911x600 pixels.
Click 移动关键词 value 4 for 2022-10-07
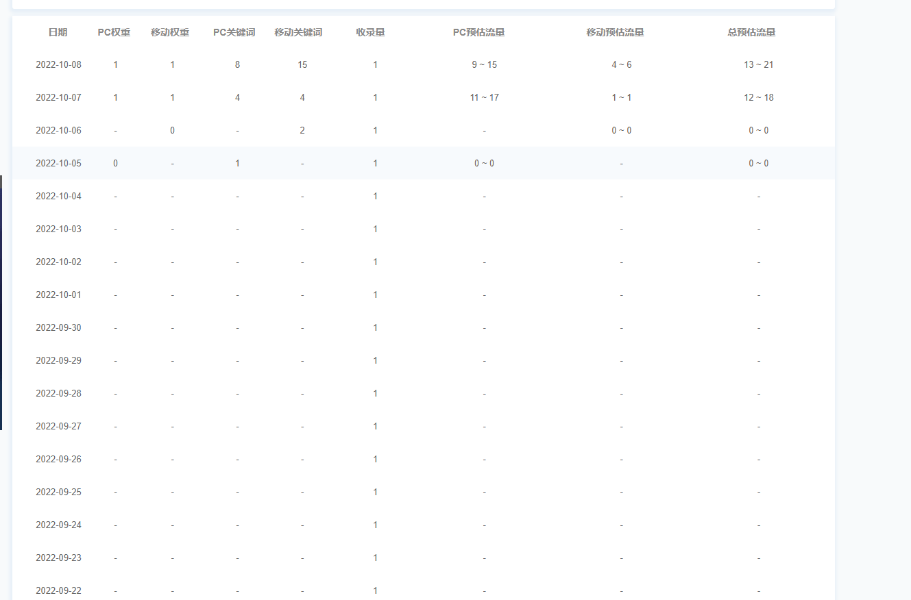302,97
